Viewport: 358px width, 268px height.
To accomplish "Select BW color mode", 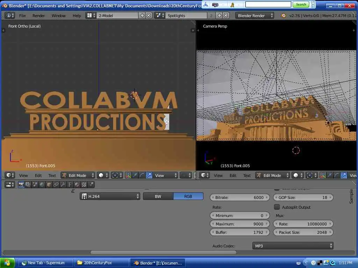I will [158, 196].
